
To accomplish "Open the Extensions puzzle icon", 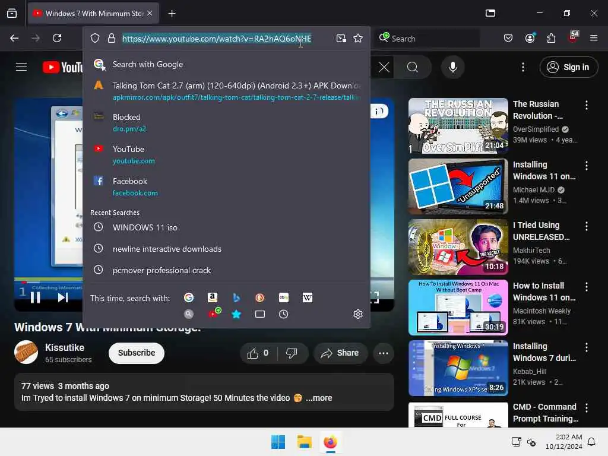I will (551, 38).
